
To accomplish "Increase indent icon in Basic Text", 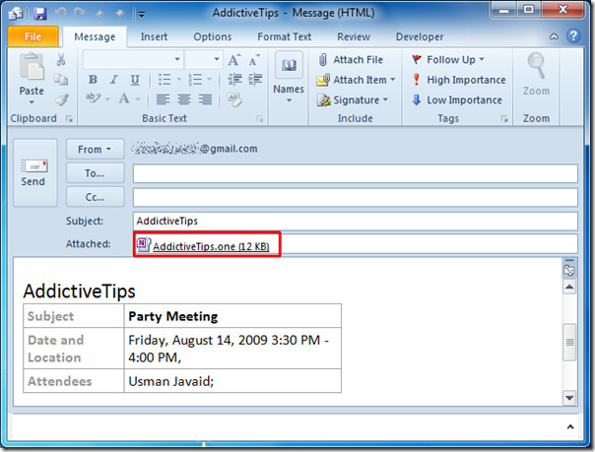I will 255,79.
